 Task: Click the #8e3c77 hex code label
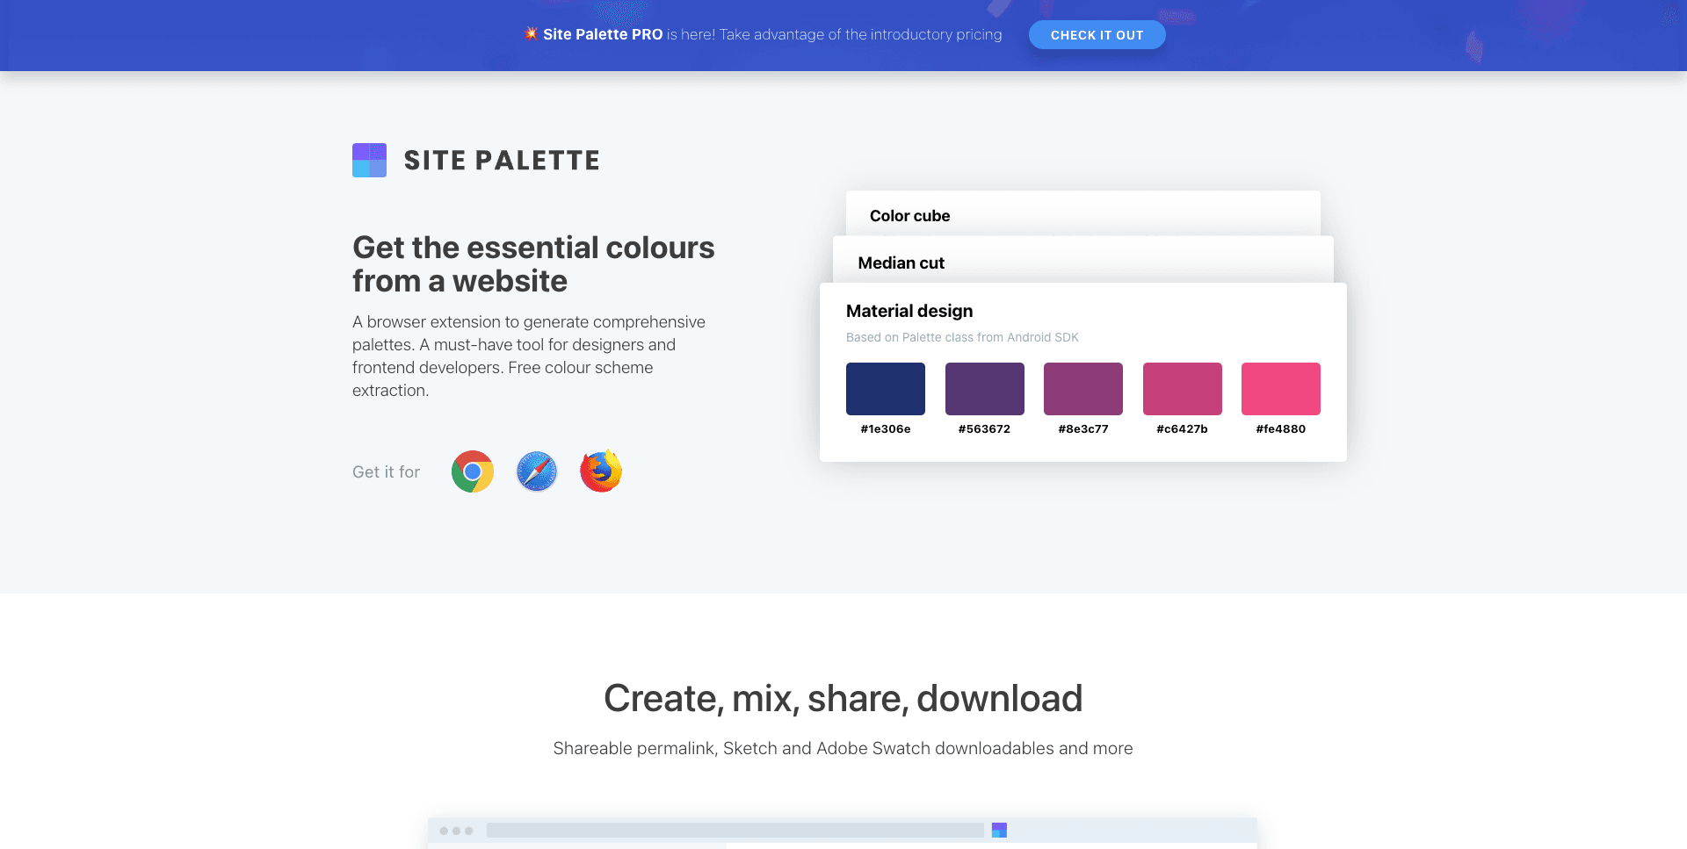point(1083,429)
